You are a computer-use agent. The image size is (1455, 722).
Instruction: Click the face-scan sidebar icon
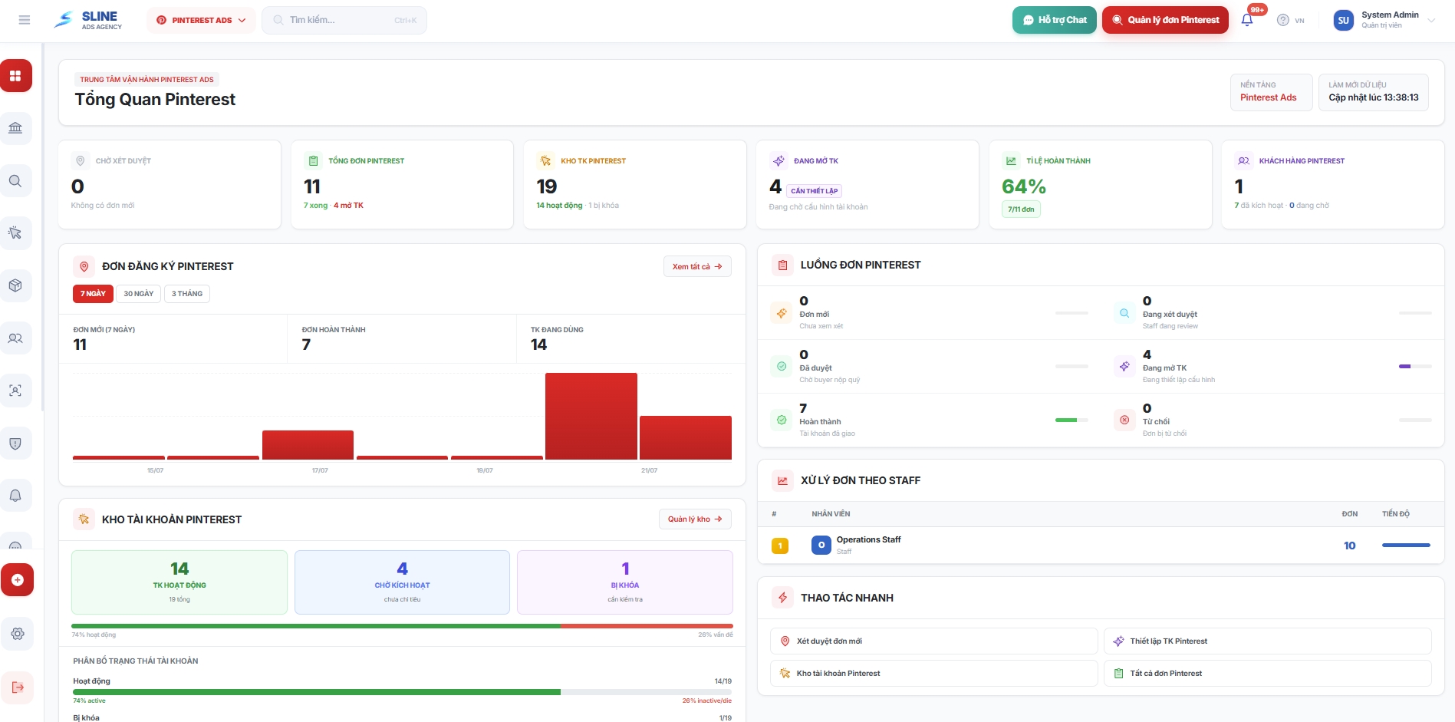click(x=15, y=391)
